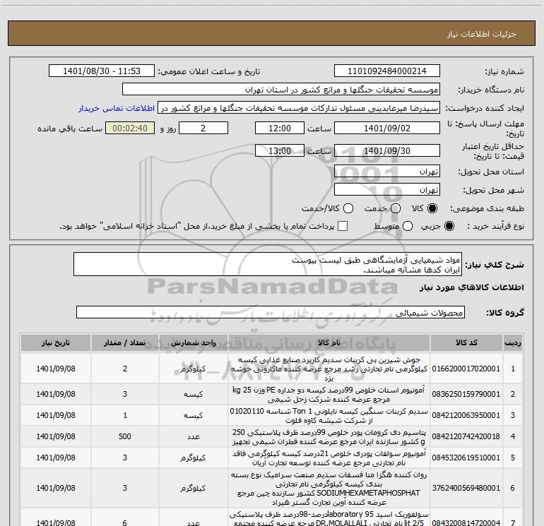Click the ammonium sulfate item name in row 5
This screenshot has height=526, width=544.
(x=329, y=458)
